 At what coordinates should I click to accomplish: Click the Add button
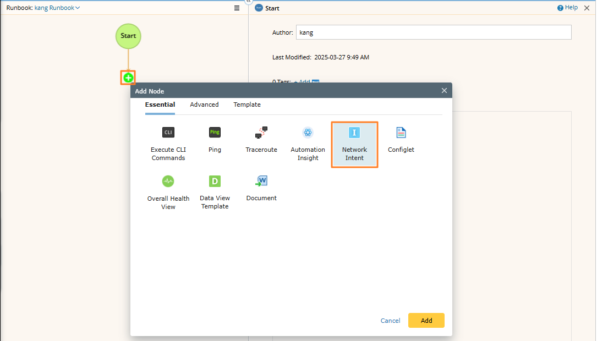tap(426, 321)
